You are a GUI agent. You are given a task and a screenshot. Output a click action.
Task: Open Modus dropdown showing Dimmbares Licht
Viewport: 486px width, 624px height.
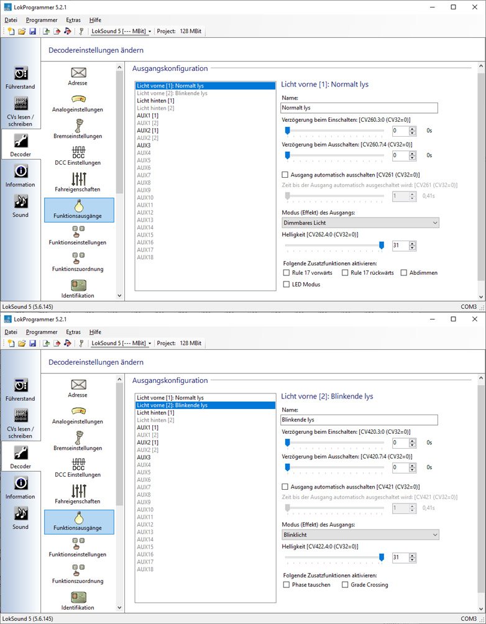coord(360,223)
